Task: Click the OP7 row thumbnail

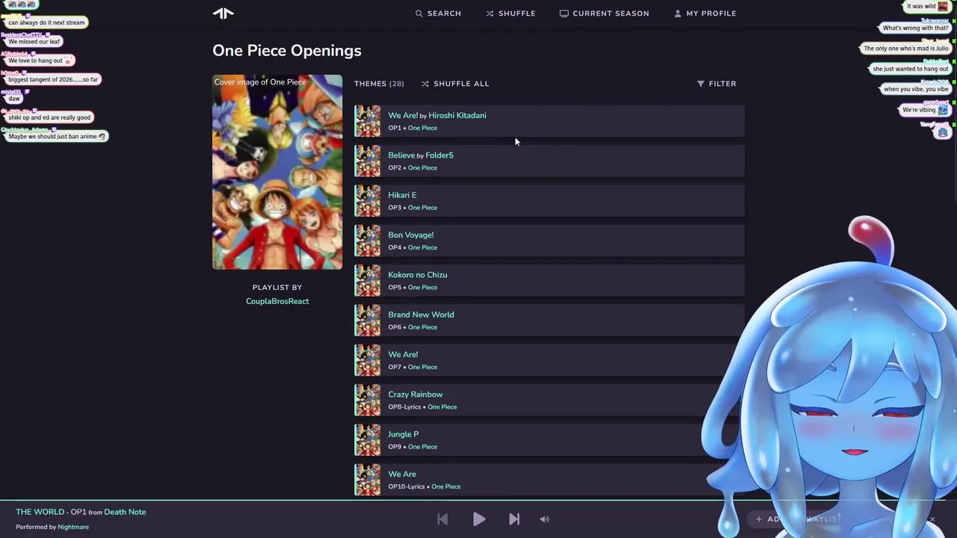Action: pos(367,360)
